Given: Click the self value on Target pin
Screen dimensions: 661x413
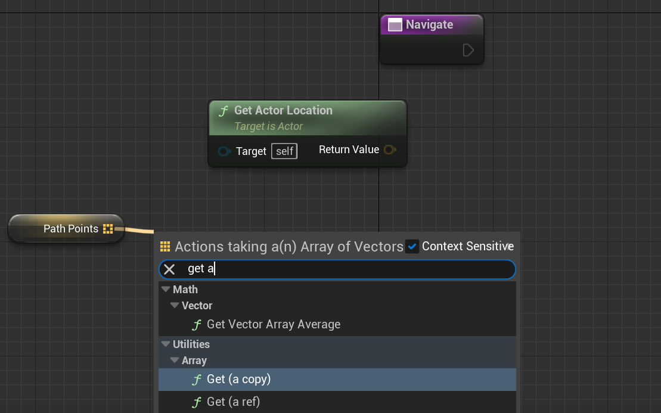Looking at the screenshot, I should (x=284, y=151).
